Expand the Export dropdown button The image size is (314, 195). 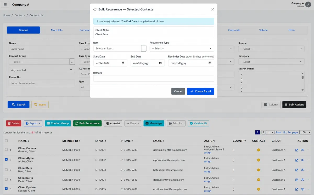coord(33,123)
